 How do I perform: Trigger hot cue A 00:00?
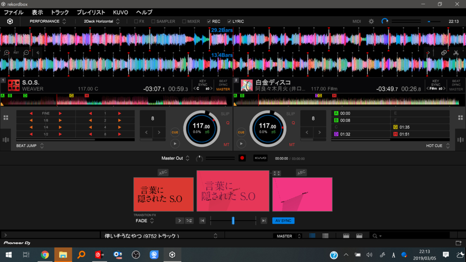coord(361,113)
